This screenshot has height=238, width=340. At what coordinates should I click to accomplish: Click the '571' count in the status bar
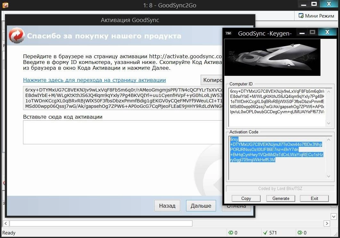pyautogui.click(x=273, y=233)
